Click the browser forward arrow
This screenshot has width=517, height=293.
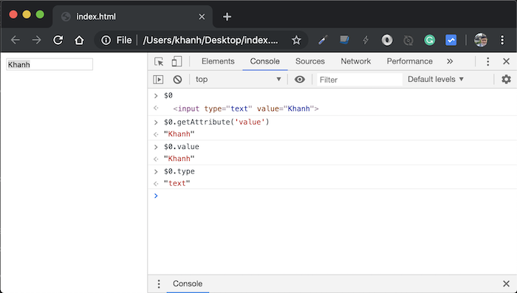(x=37, y=40)
